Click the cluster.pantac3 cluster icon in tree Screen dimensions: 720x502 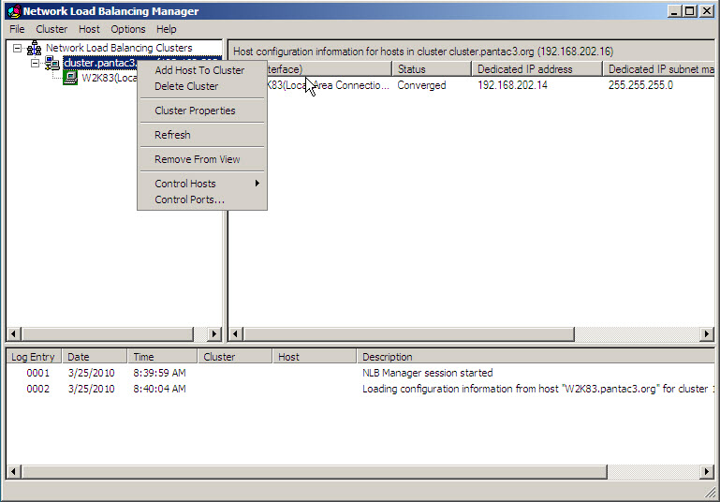pos(51,63)
